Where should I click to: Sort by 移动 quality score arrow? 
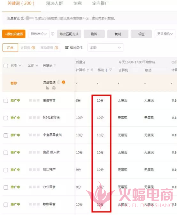click(106, 70)
